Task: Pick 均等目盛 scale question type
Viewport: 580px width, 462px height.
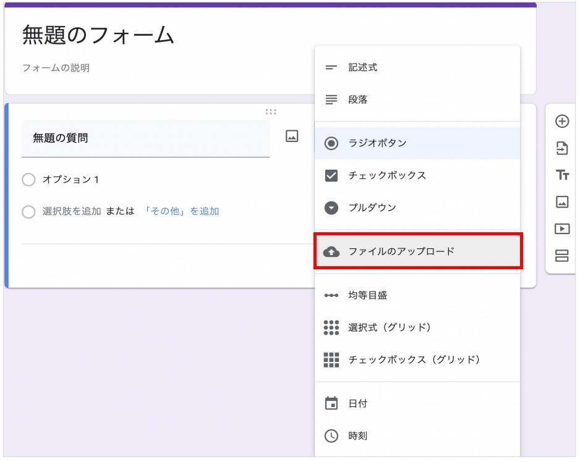Action: 417,295
